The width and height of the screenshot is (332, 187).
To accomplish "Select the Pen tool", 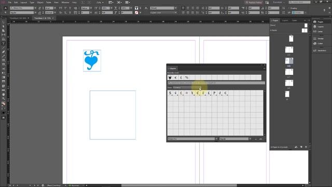I will click(x=4, y=52).
